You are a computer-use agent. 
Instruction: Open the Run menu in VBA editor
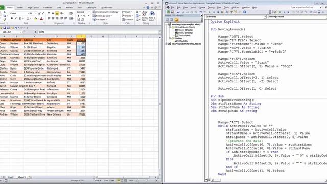coord(219,7)
